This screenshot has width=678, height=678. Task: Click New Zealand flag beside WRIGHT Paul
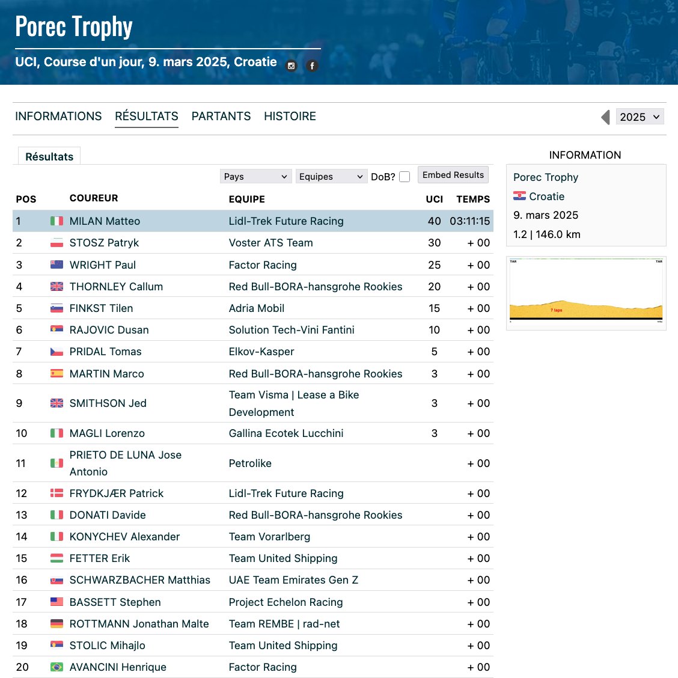coord(56,264)
